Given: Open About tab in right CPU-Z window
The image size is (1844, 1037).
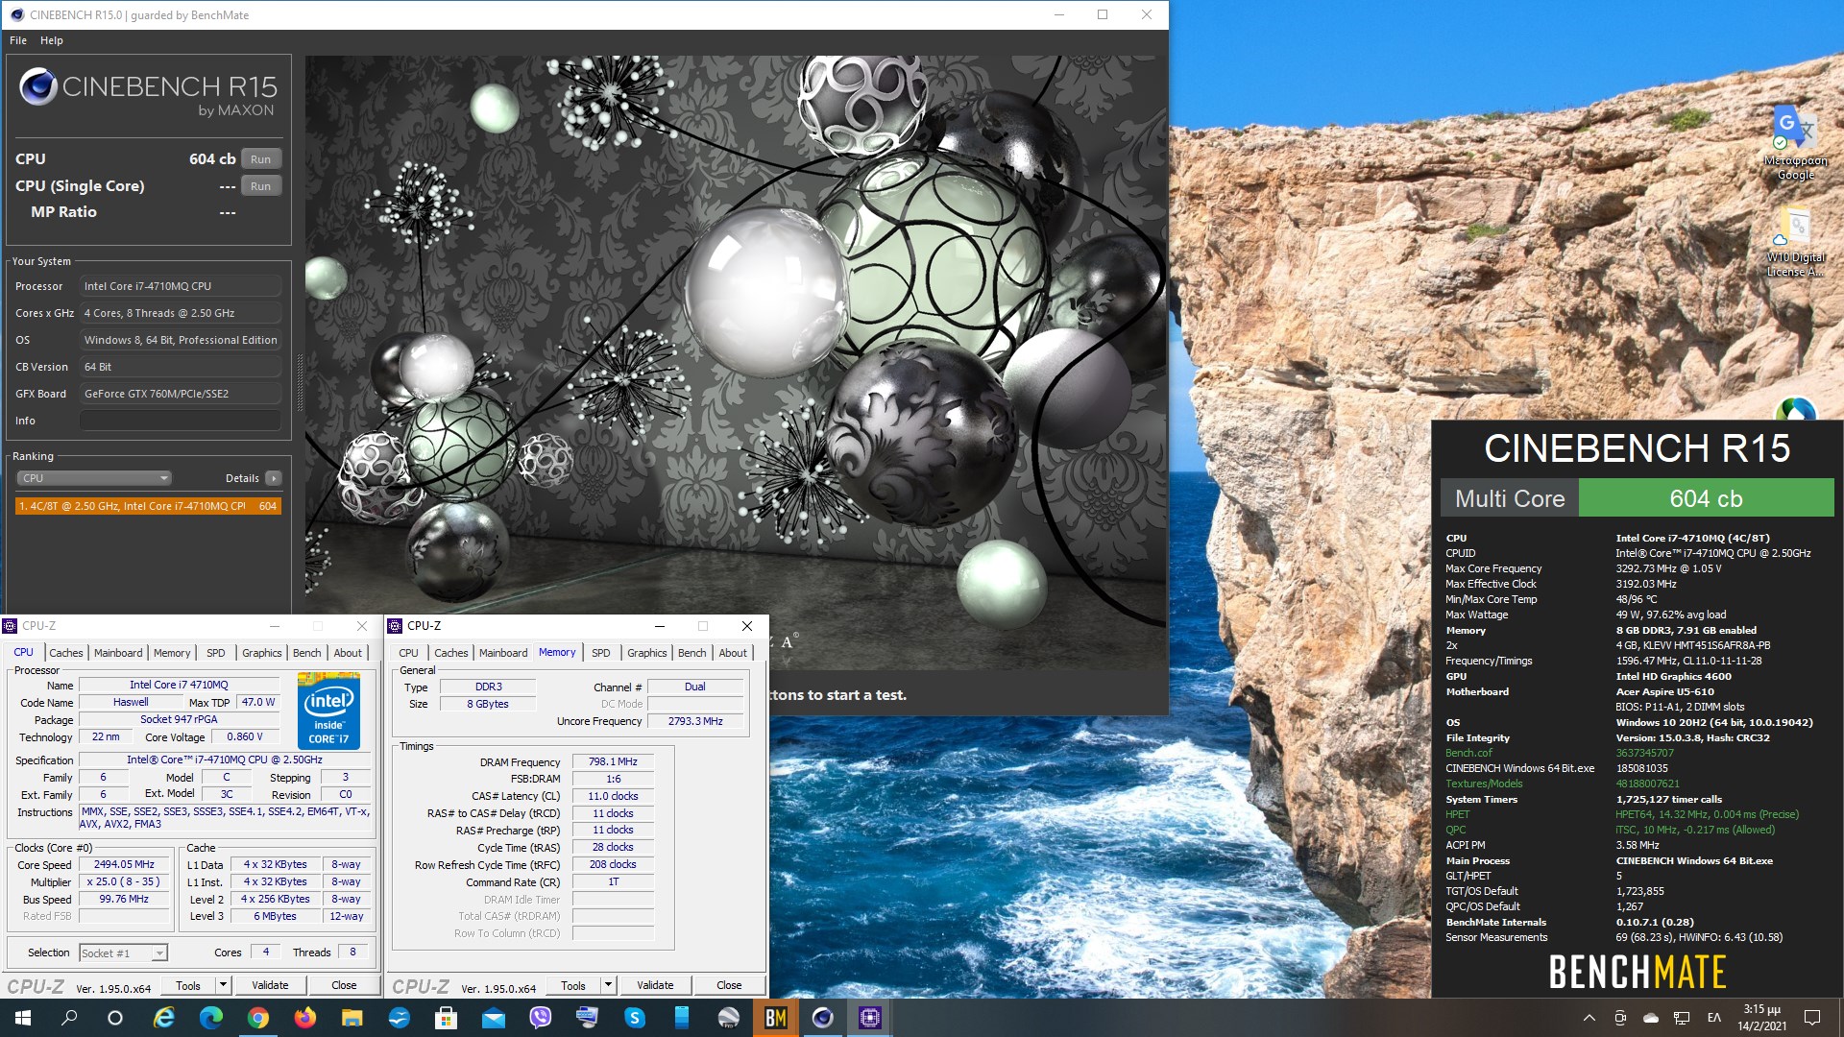Looking at the screenshot, I should [733, 653].
